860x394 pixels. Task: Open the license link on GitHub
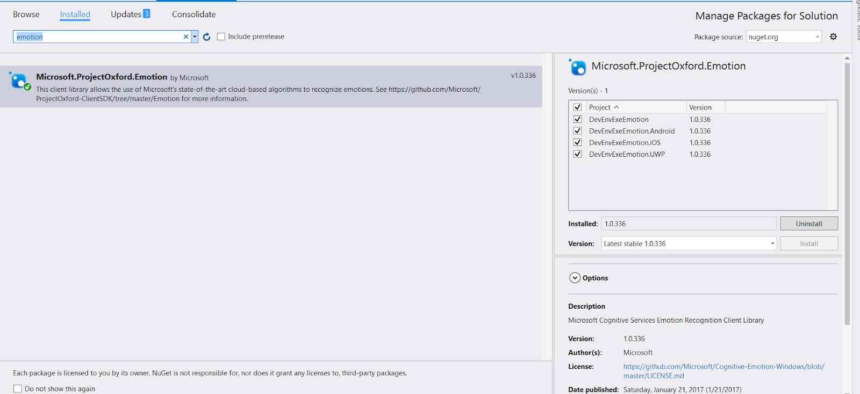tap(723, 371)
